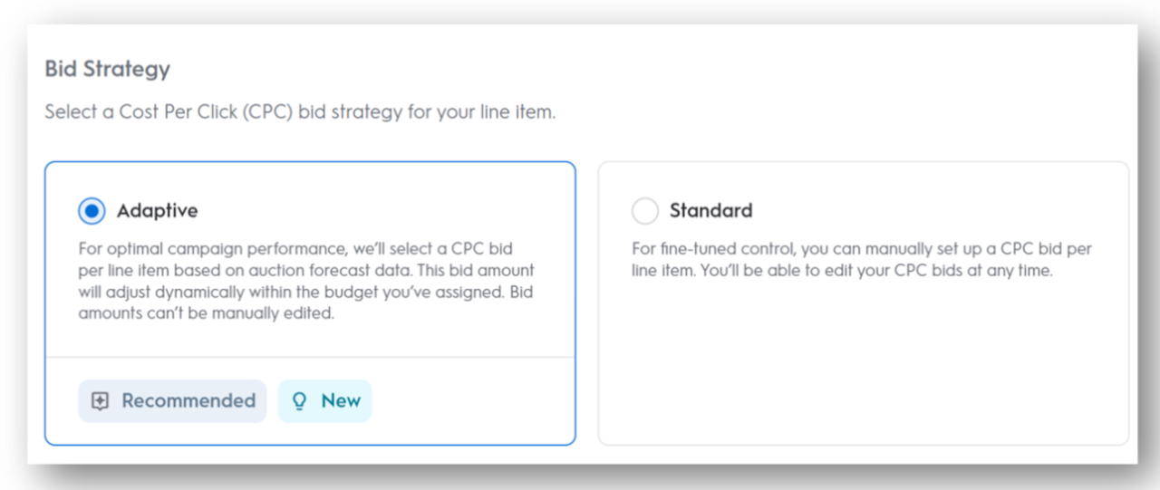Click Adaptive card footer right of New badge
This screenshot has height=490, width=1160.
coord(471,401)
